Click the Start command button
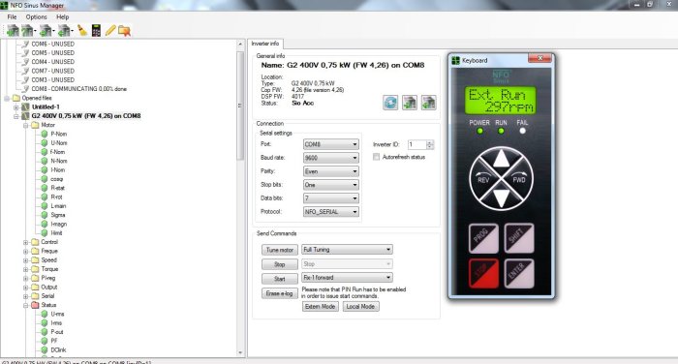Screen dimensions: 678x364 (280, 279)
